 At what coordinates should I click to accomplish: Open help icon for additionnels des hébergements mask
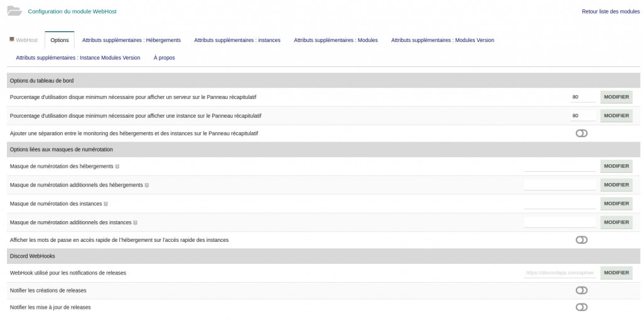pyautogui.click(x=147, y=185)
